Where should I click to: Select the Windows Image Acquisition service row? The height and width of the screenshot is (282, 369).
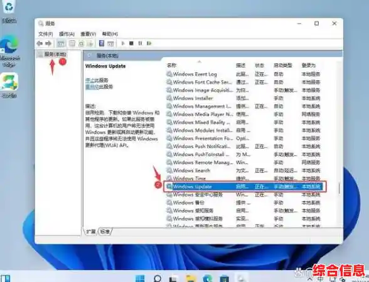pyautogui.click(x=243, y=90)
